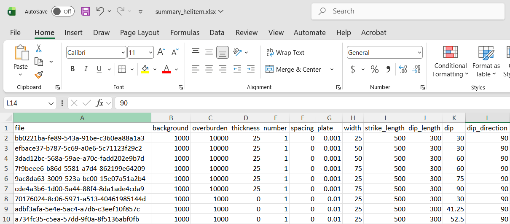Click the Save floppy disk icon
This screenshot has width=510, height=224.
[x=86, y=11]
